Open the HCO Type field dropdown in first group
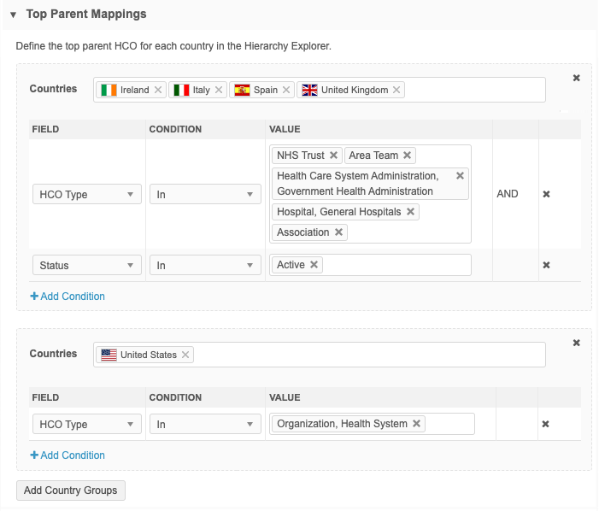This screenshot has width=599, height=511. pyautogui.click(x=86, y=195)
